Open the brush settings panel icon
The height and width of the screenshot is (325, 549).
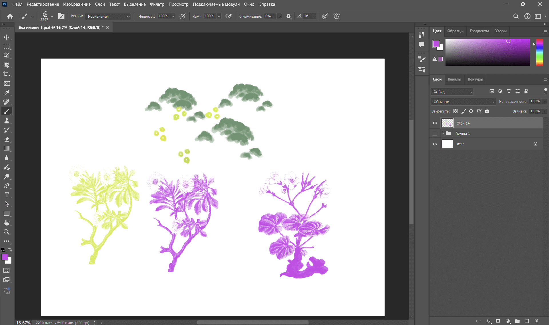point(61,16)
